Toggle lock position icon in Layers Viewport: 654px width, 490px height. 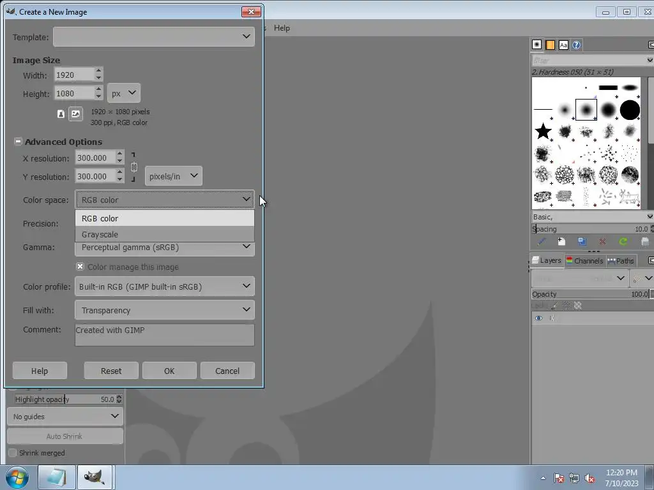click(x=566, y=306)
